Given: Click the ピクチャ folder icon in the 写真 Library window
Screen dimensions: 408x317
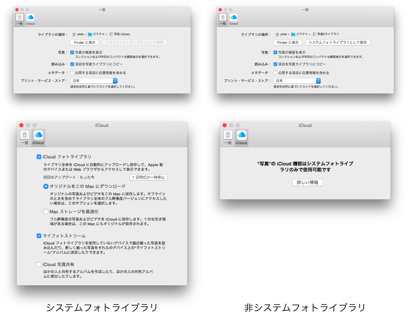Looking at the screenshot, I should [90, 34].
